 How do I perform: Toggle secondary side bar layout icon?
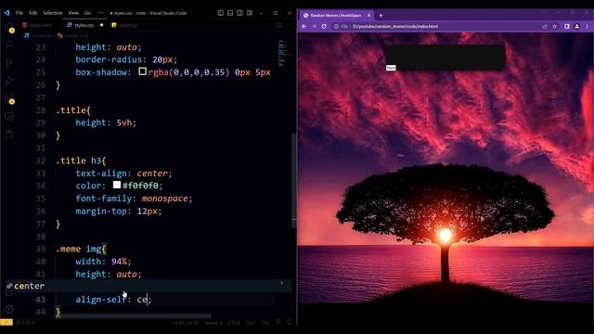coord(239,13)
